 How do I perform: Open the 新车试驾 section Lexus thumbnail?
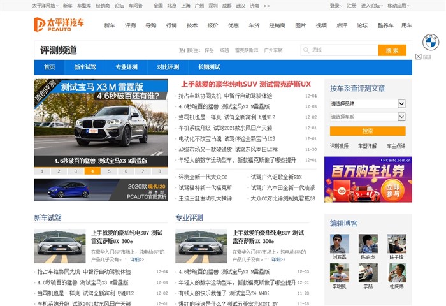(60, 246)
